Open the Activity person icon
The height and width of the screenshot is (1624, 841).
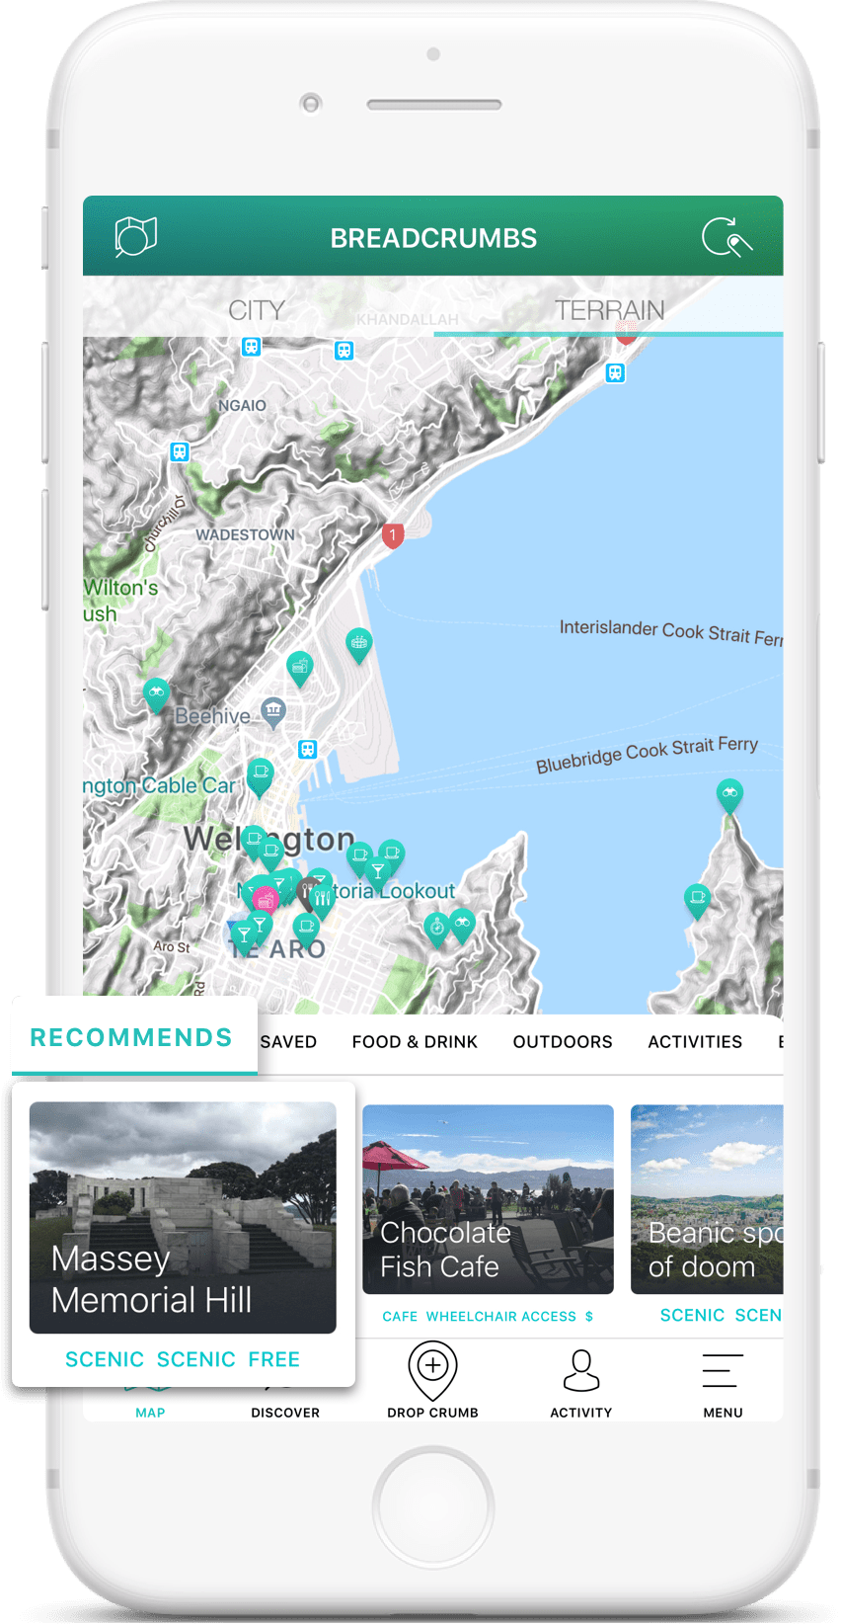coord(581,1371)
